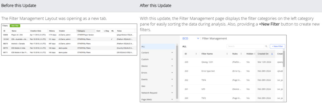Expand the Geo category chevron
Screen dimensions: 322x105
click(172, 86)
